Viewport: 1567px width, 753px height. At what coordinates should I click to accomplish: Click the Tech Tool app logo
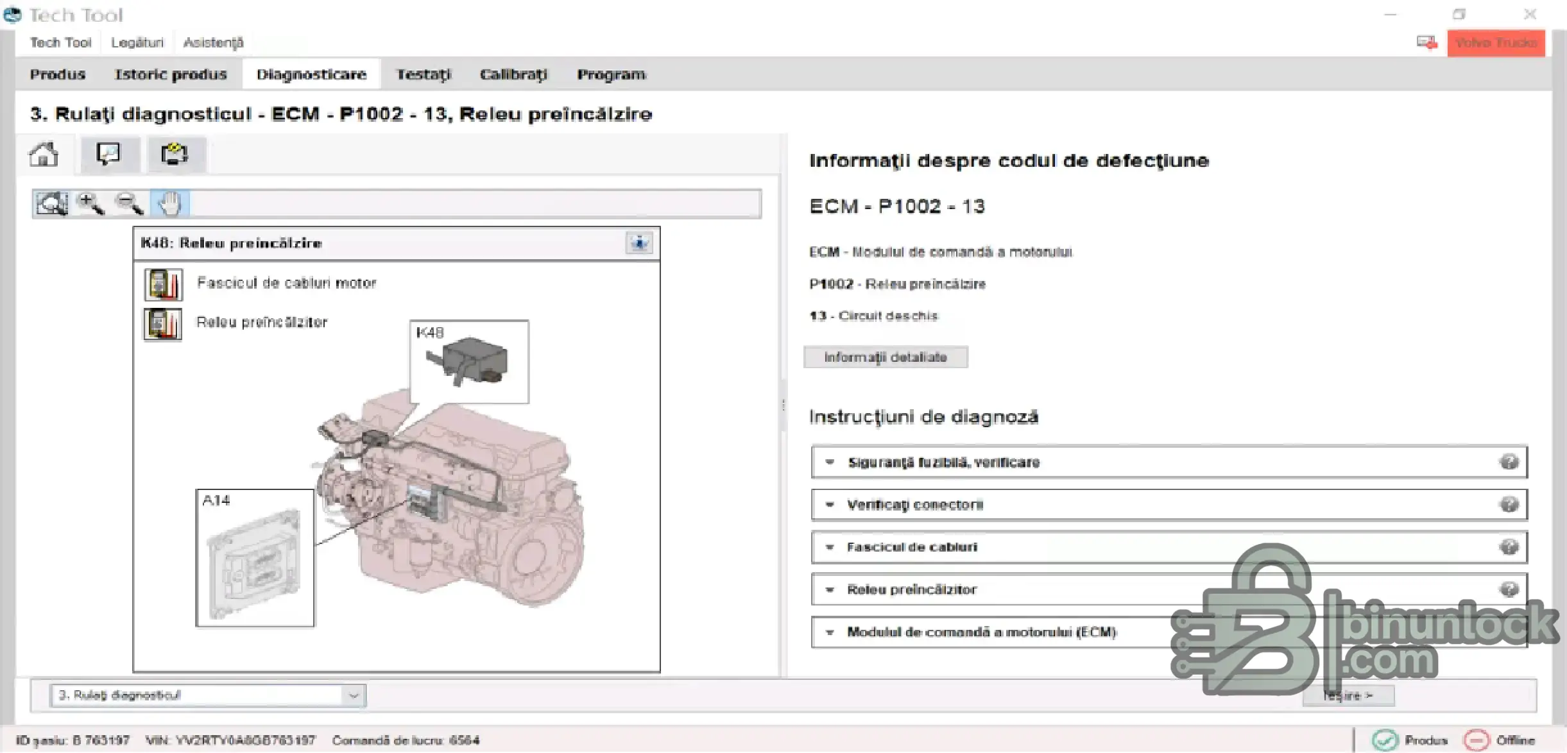click(12, 14)
